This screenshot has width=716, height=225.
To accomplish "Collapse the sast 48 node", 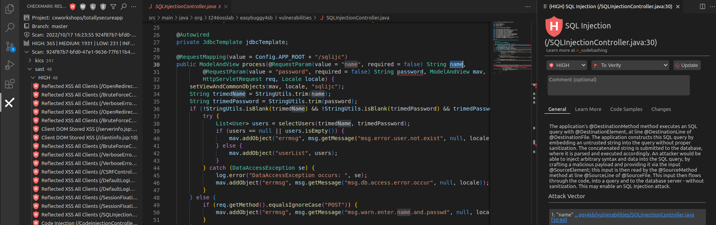I will click(x=30, y=69).
